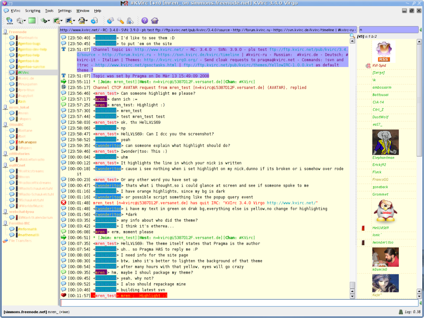Click the KVI-Synd user status icon
Viewport: 424px width, 318px height.
tap(368, 65)
